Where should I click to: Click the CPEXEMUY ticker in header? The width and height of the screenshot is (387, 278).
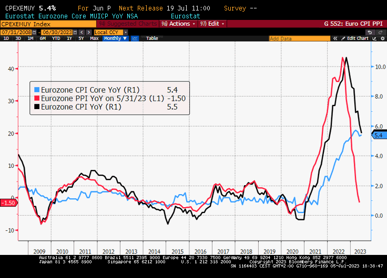20,8
